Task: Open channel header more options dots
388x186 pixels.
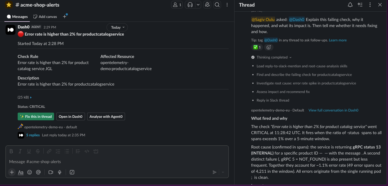Action: (x=227, y=5)
